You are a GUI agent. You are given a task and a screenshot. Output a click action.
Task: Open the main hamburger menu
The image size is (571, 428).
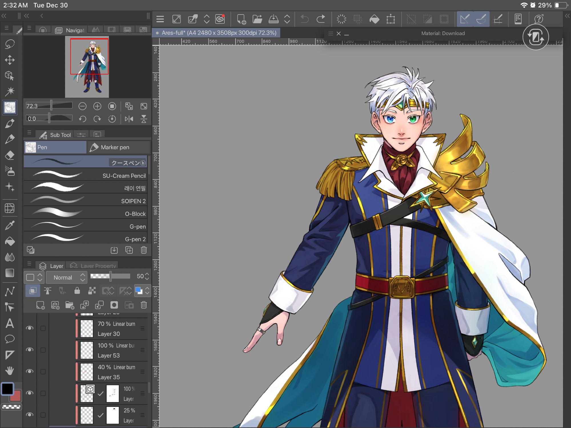click(160, 19)
